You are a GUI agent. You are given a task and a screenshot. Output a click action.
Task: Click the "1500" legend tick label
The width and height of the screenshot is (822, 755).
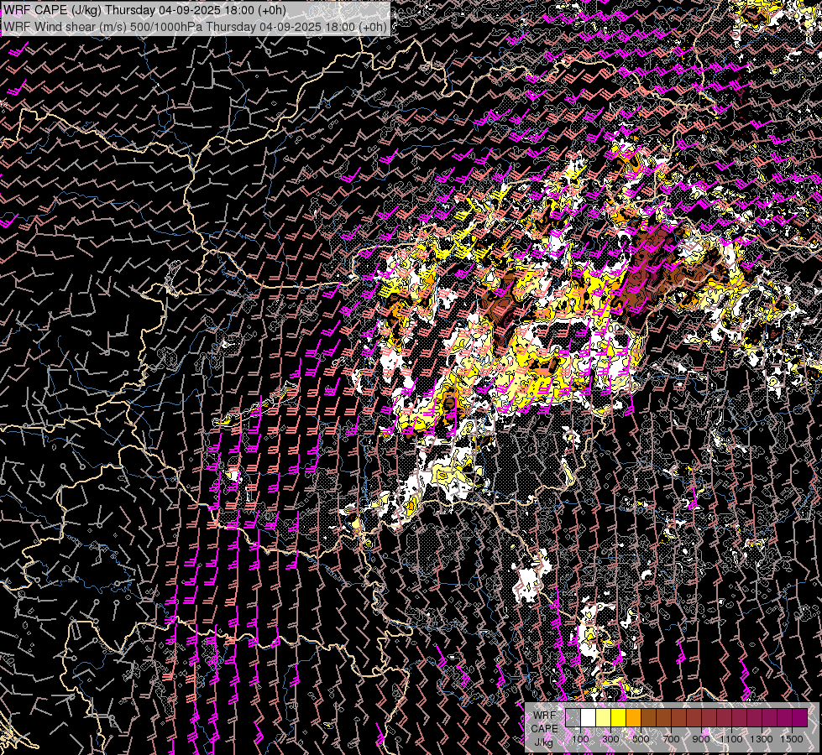792,739
